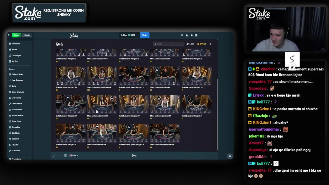Viewport: 329px width, 185px height.
Task: Select New Releases category
Action: tap(16, 80)
